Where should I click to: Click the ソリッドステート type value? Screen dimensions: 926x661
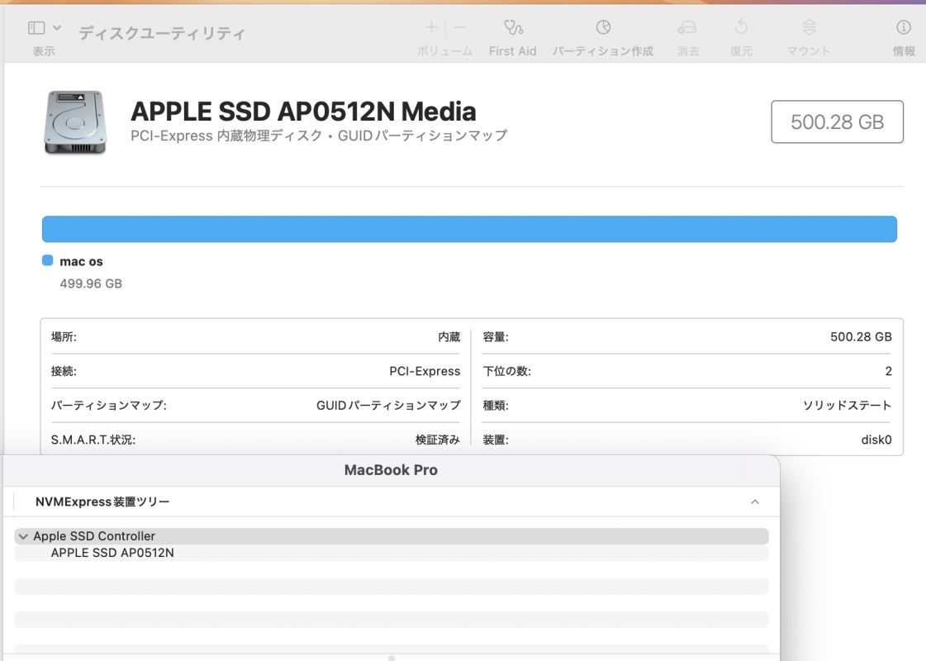coord(847,405)
